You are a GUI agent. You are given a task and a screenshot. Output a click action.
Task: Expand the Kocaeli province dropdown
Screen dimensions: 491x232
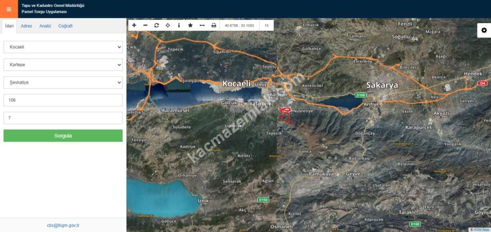click(63, 47)
